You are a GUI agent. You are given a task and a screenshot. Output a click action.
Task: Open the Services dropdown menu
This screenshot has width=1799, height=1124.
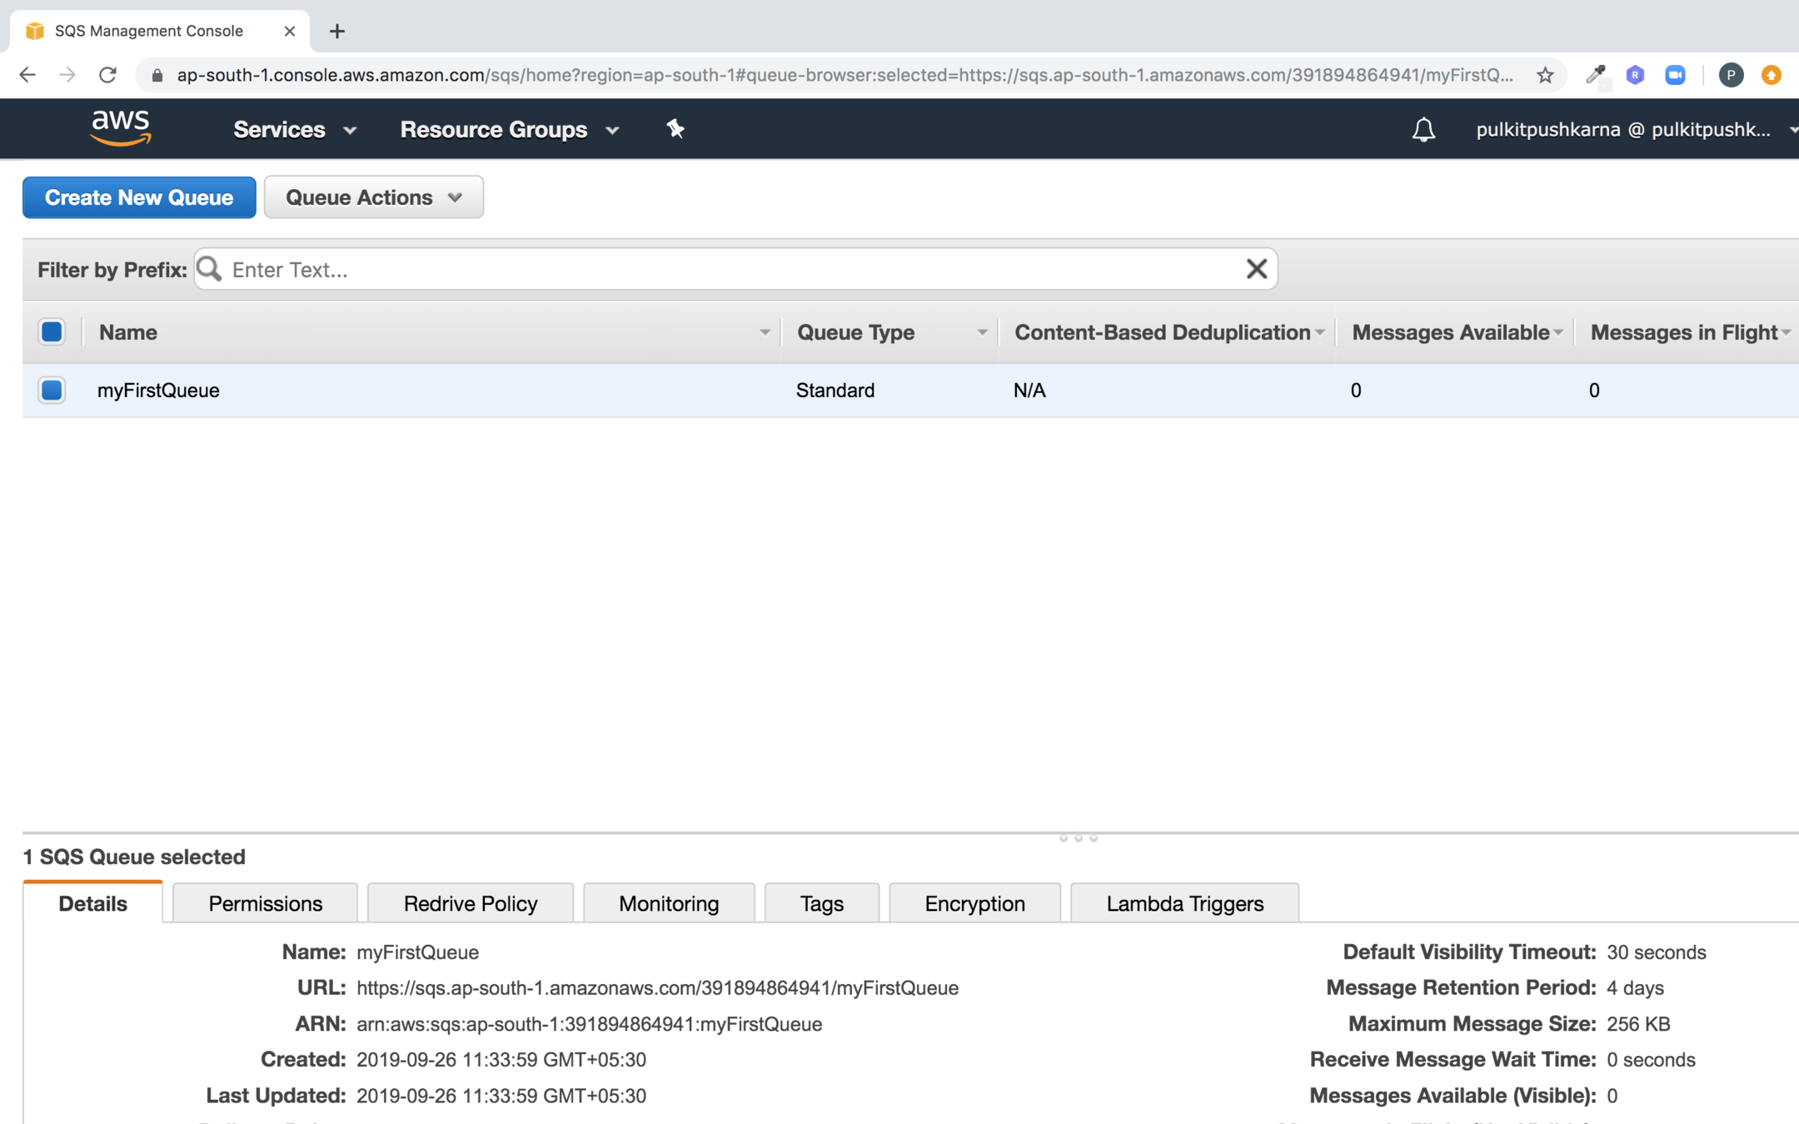click(x=294, y=129)
